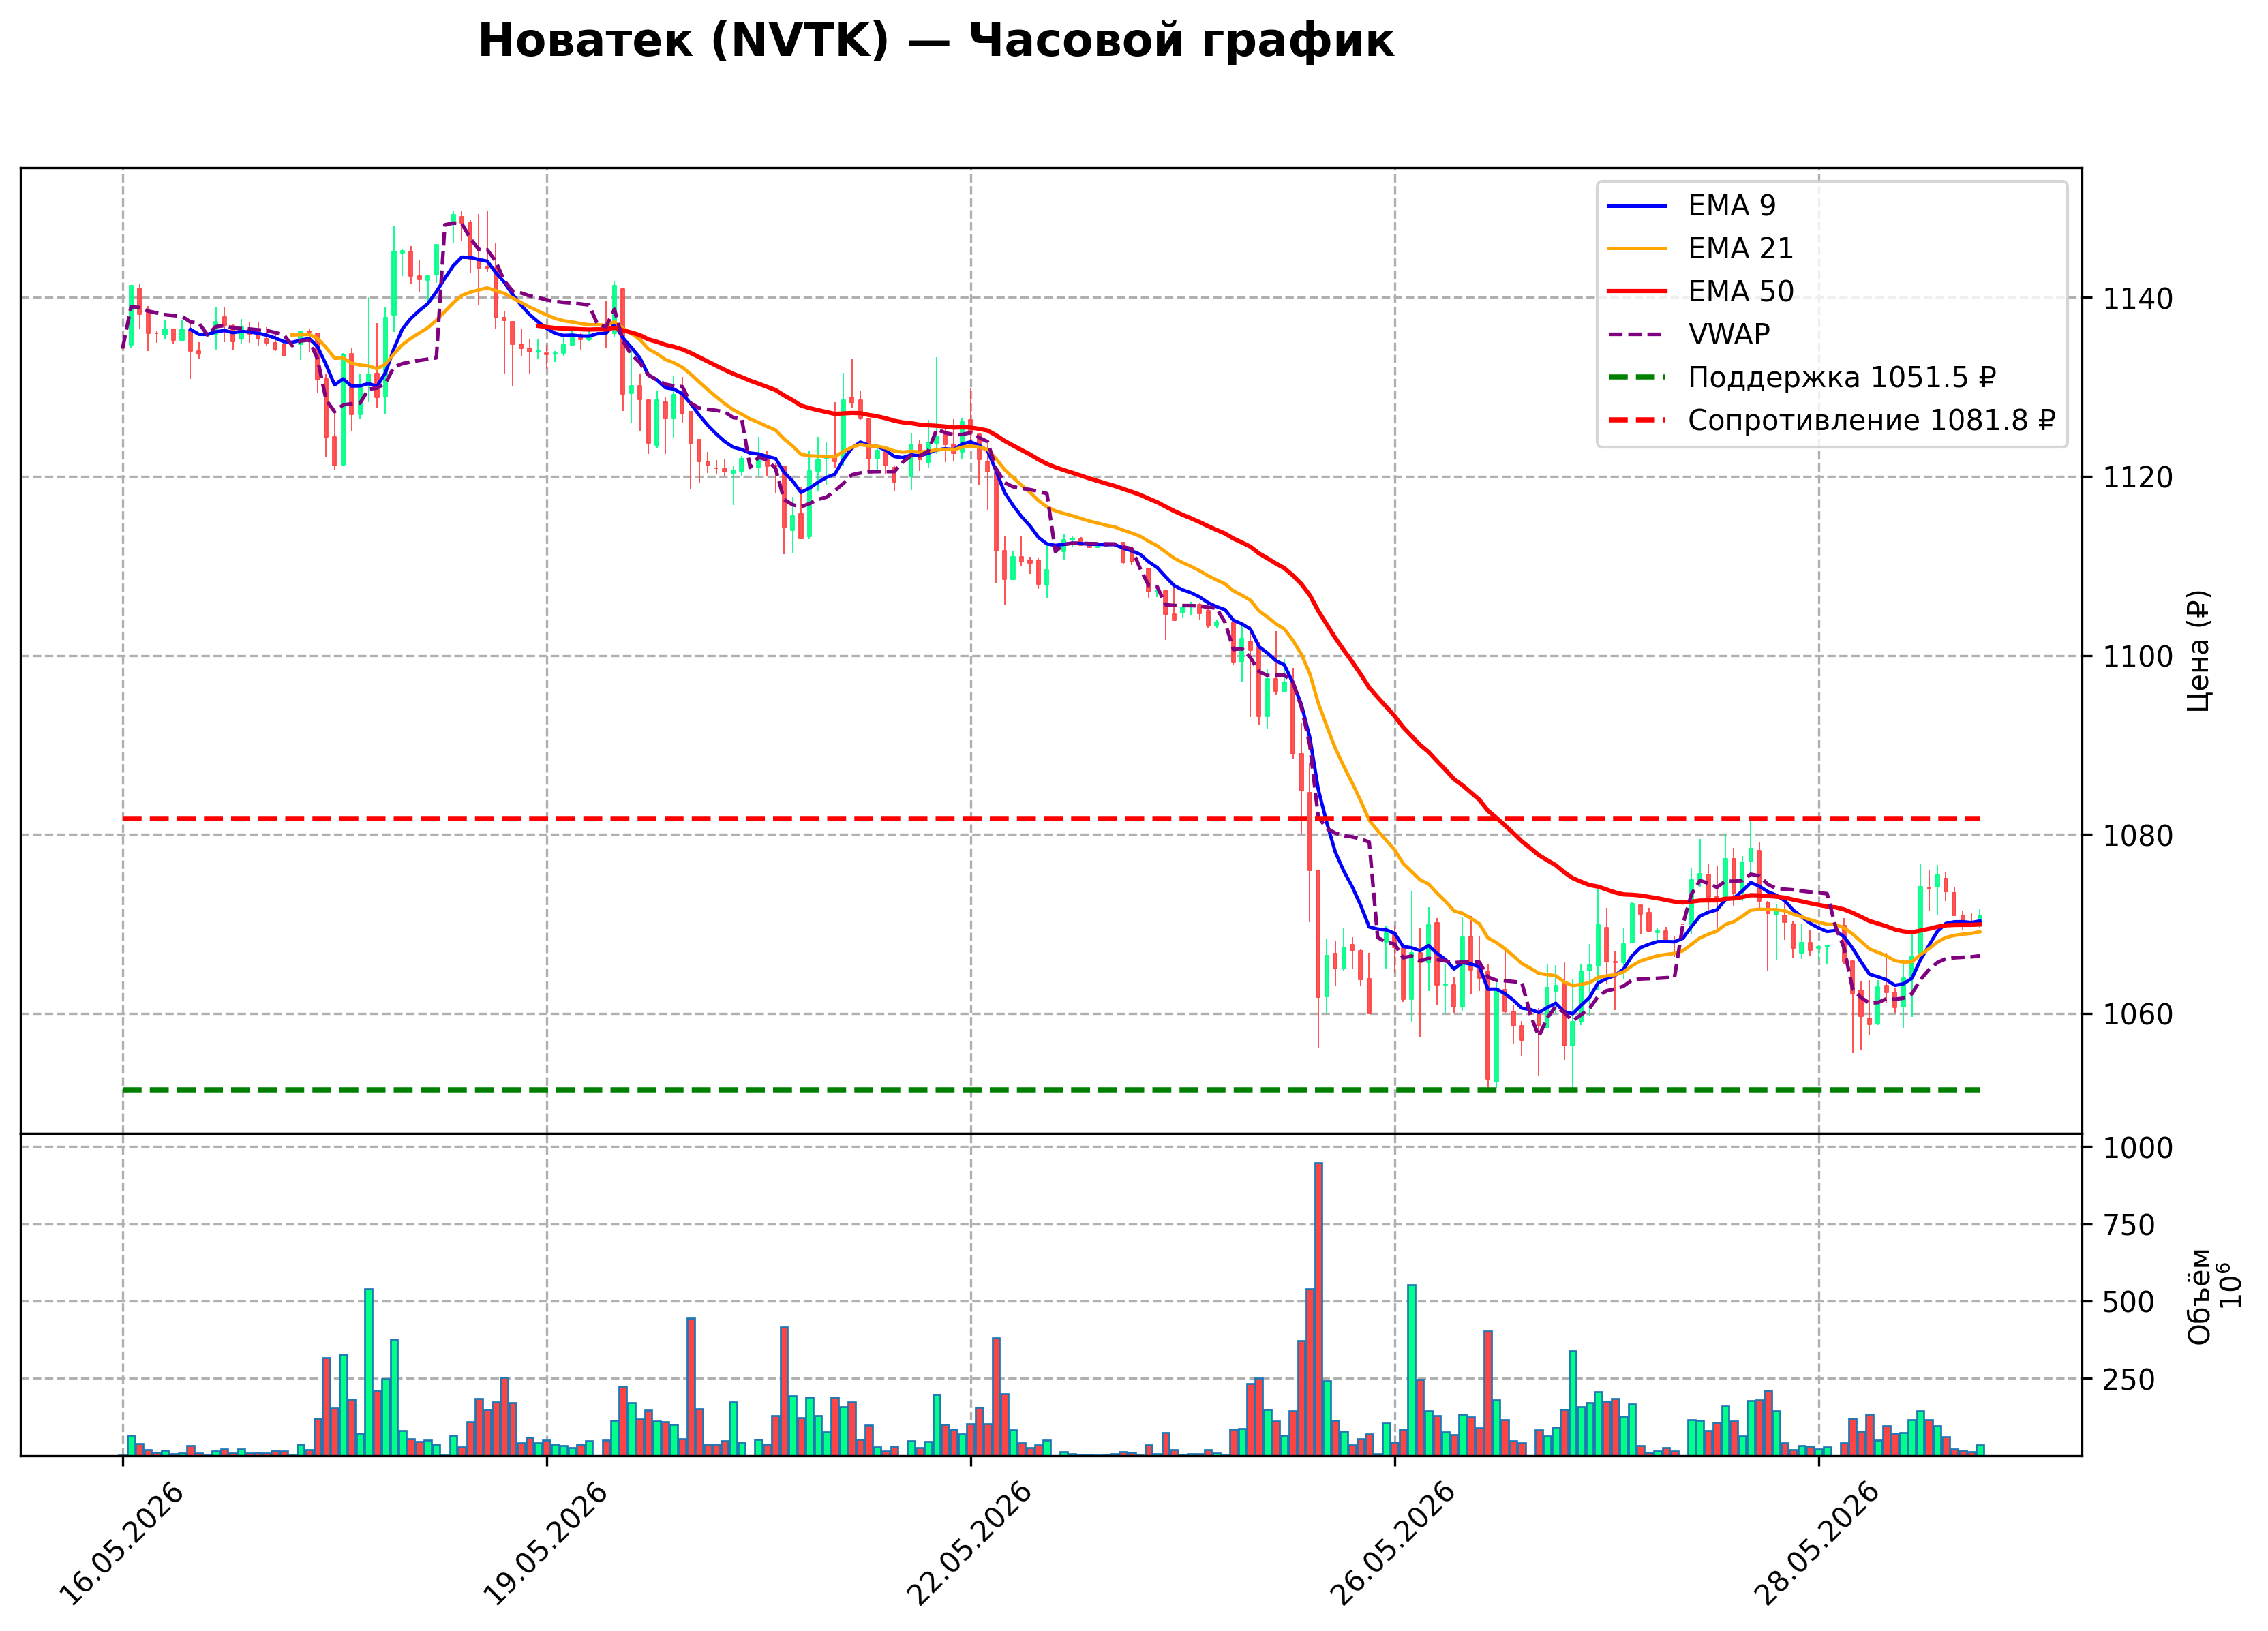Click the price axis tick "1060"
This screenshot has width=2268, height=1631.
pos(2138,1015)
